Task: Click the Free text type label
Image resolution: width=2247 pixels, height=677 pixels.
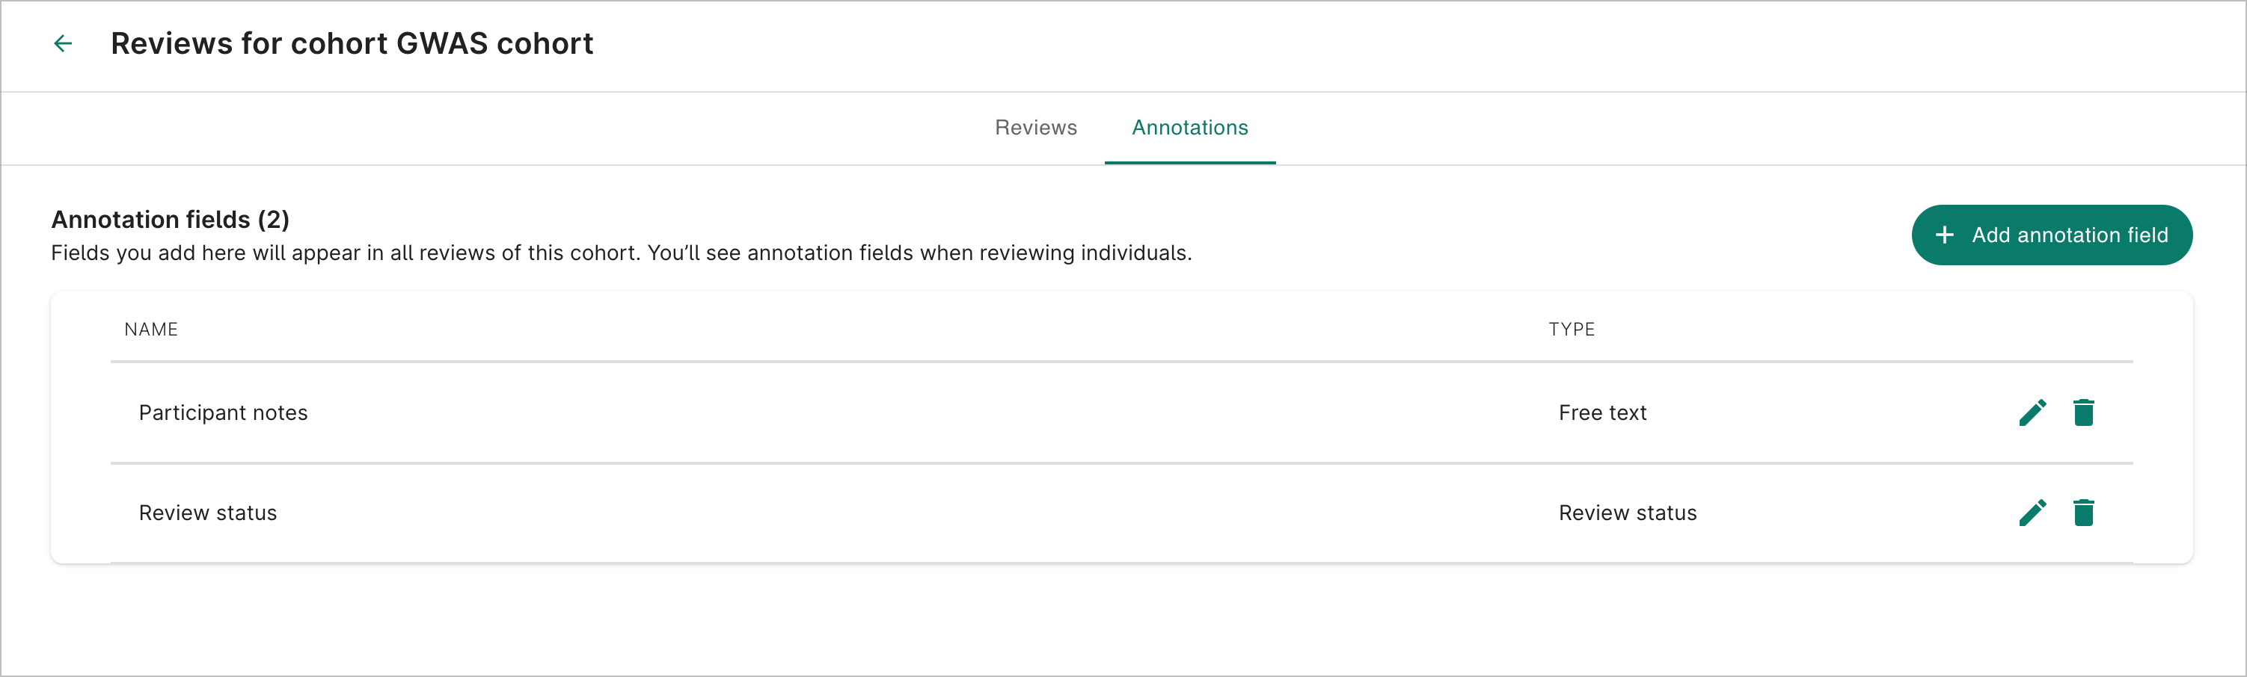Action: click(1602, 412)
